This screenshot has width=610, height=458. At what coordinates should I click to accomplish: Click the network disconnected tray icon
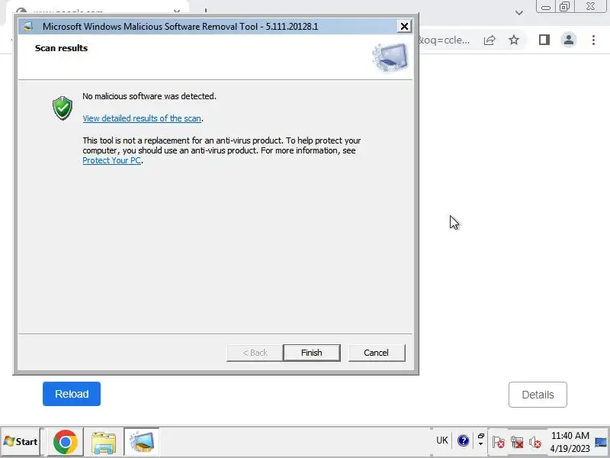pos(517,442)
